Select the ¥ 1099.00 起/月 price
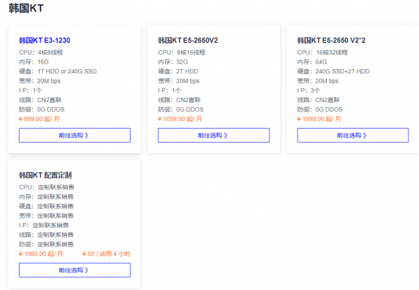Viewport: 419px width, 290px height. pyautogui.click(x=180, y=119)
